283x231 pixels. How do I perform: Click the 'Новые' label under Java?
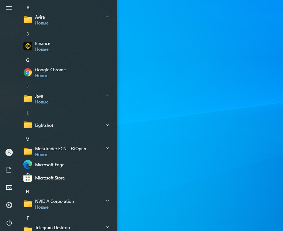tap(42, 102)
